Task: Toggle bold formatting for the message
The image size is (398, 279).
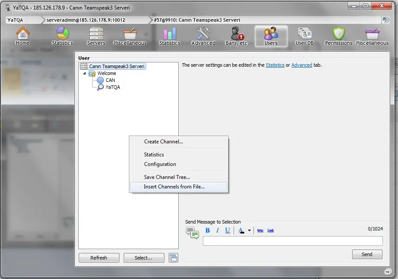Action: [207, 230]
